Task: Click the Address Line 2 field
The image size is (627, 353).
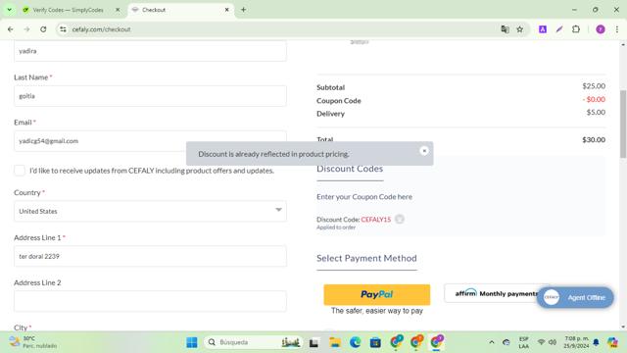Action: click(150, 301)
